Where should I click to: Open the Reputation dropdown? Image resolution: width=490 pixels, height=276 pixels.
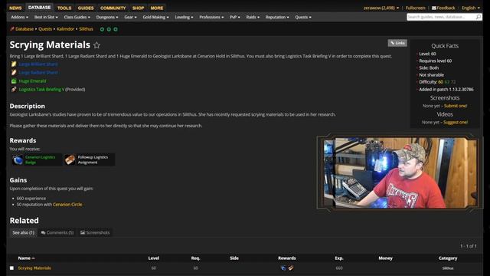click(277, 17)
